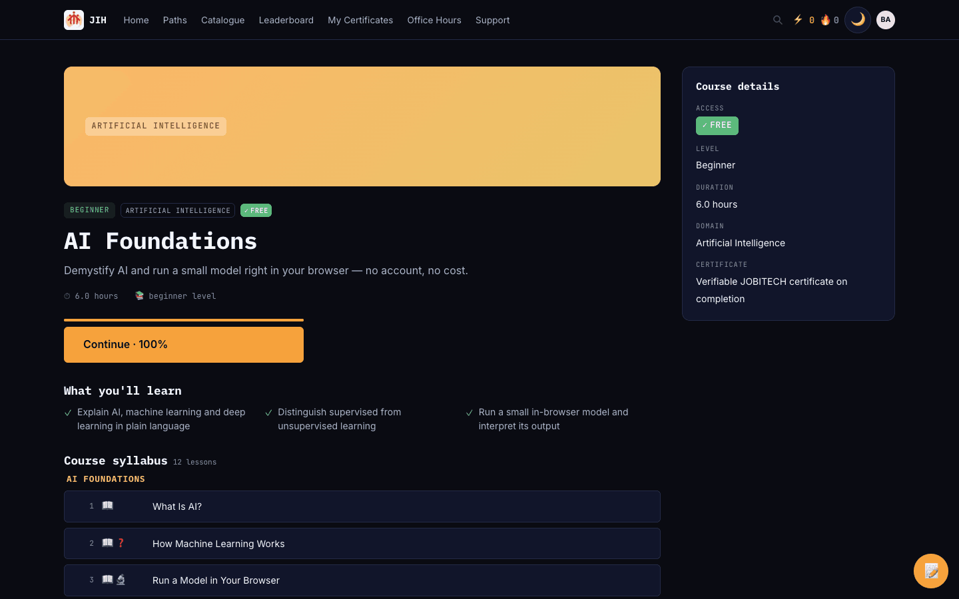The width and height of the screenshot is (959, 599).
Task: Click the FREE access badge in Course details
Action: click(x=717, y=126)
